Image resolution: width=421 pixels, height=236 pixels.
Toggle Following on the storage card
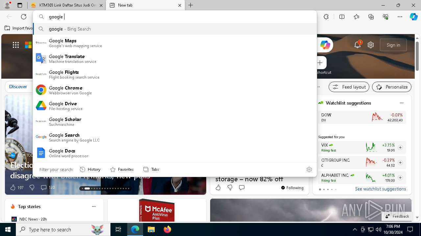coord(292,187)
